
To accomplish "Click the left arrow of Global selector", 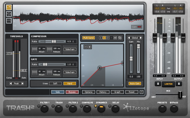I will (x=129, y=38).
